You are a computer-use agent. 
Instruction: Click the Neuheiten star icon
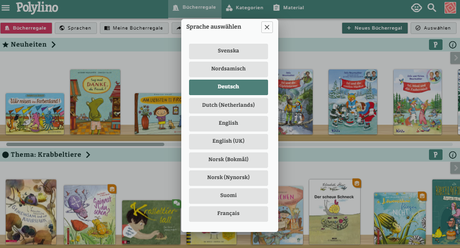[5, 45]
